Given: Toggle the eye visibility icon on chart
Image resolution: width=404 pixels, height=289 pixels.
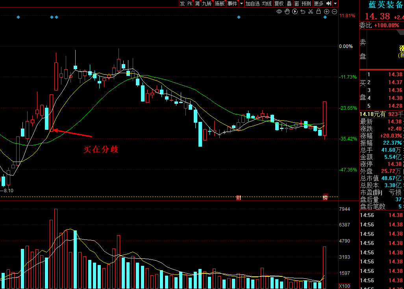Looking at the screenshot, I should [279, 12].
